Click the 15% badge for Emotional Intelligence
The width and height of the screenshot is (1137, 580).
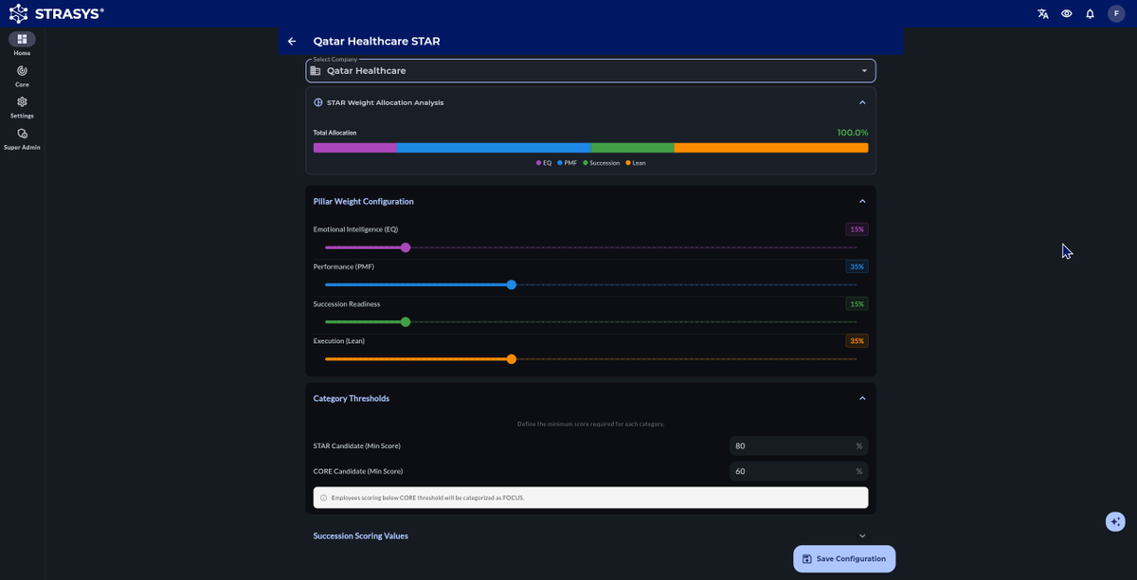click(857, 229)
